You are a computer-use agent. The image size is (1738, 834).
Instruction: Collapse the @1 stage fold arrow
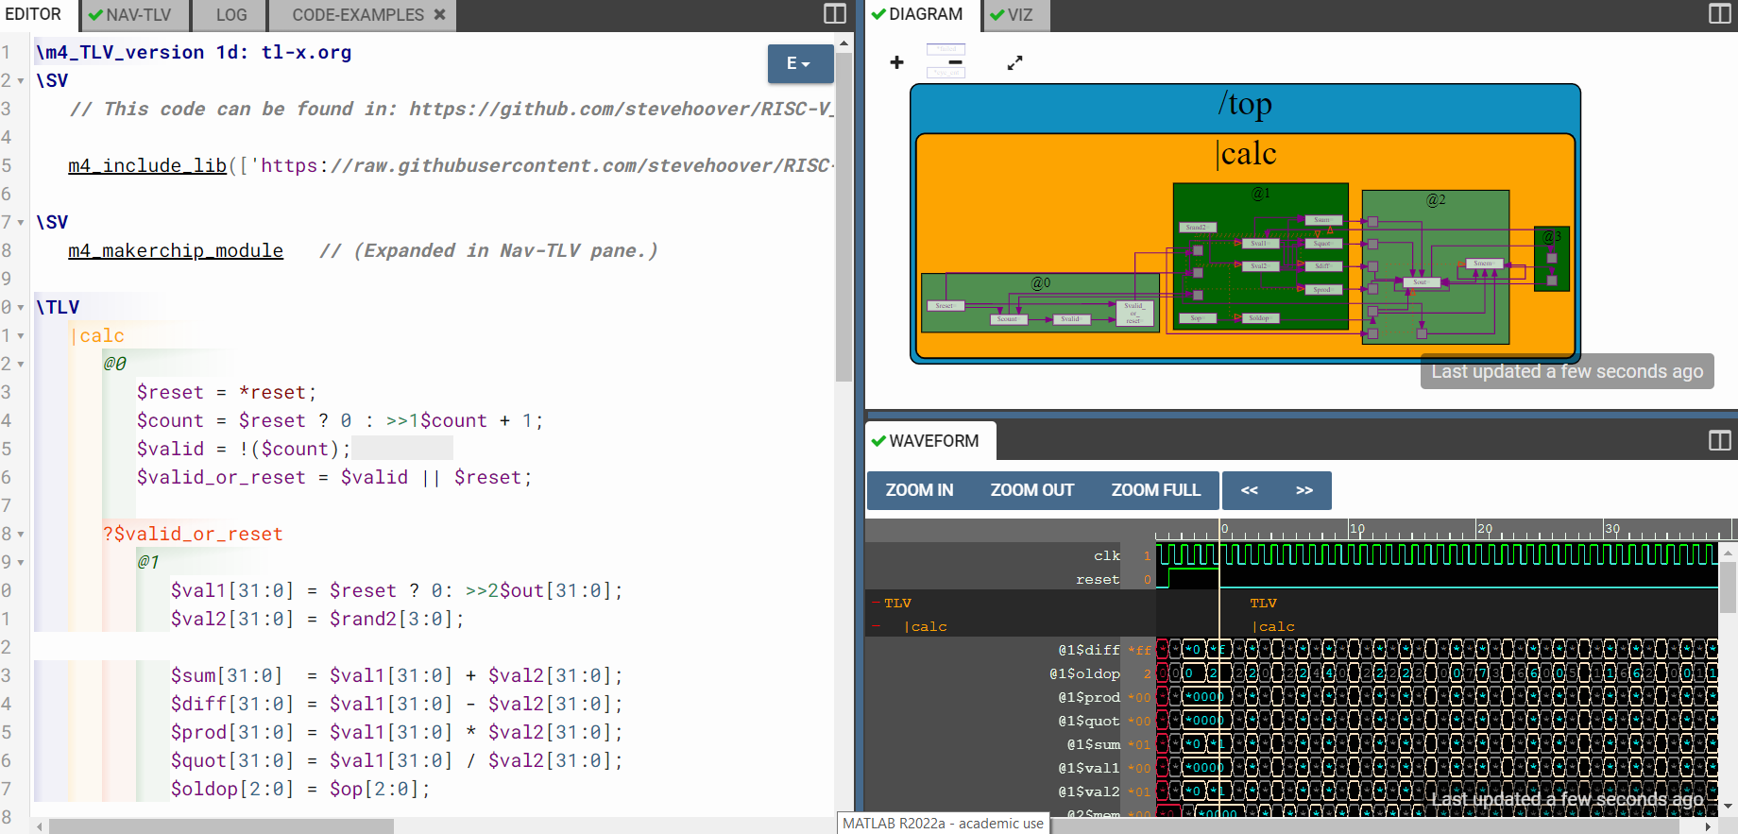point(21,563)
